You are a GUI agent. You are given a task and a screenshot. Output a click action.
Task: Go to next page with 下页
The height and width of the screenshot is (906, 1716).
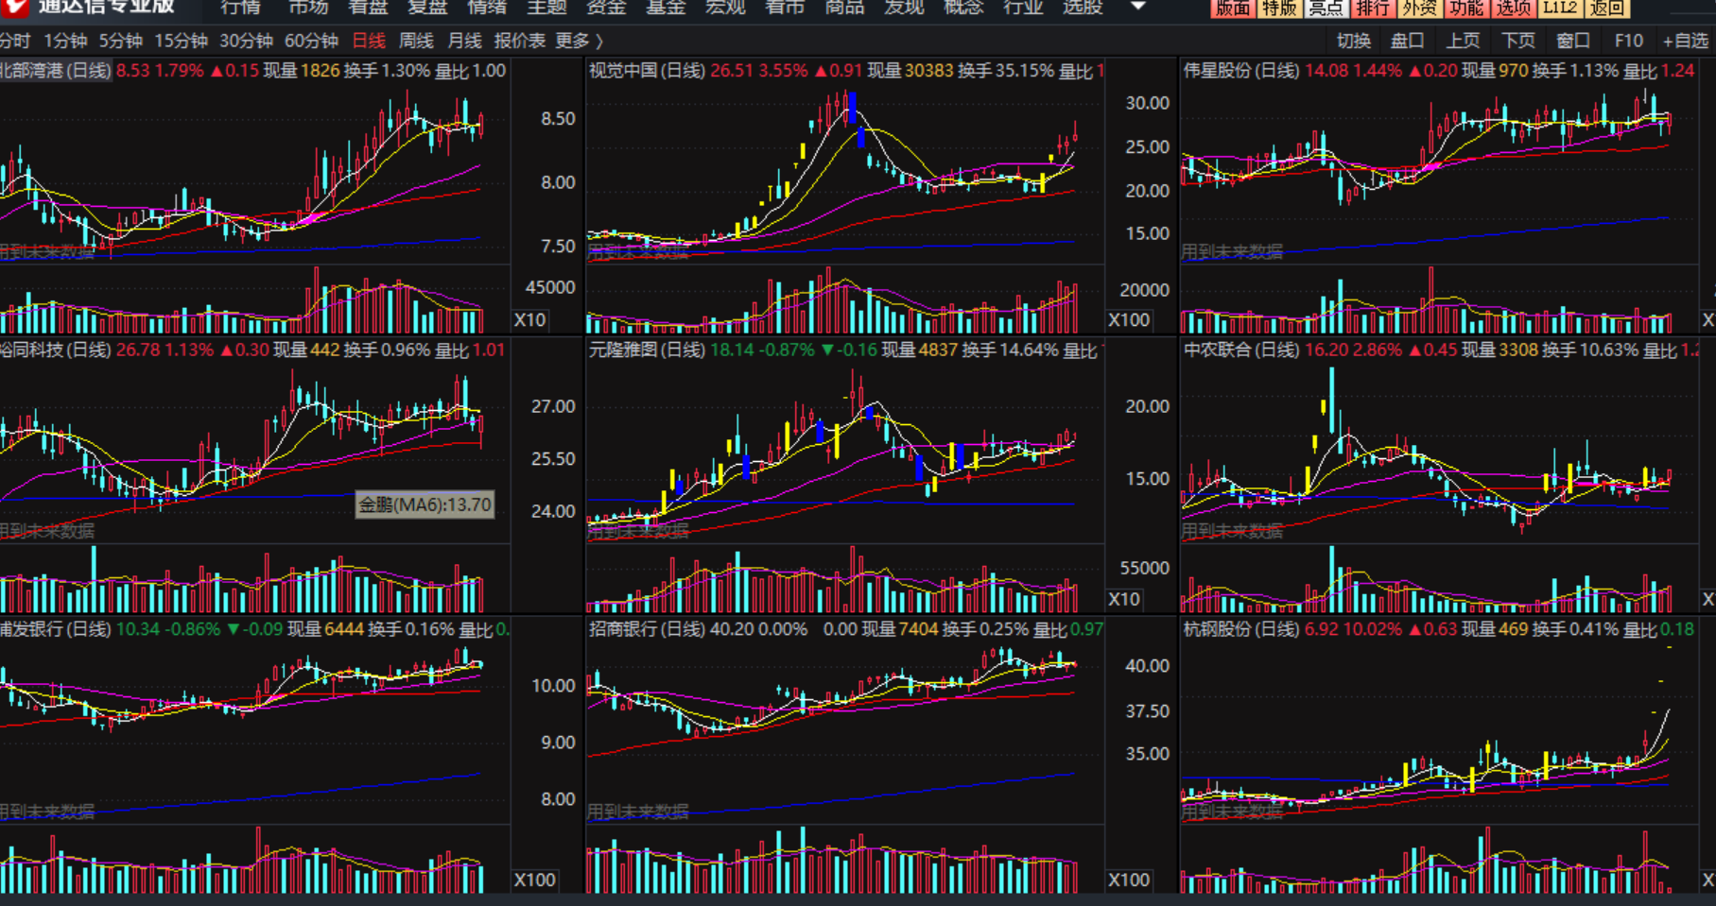pos(1517,41)
